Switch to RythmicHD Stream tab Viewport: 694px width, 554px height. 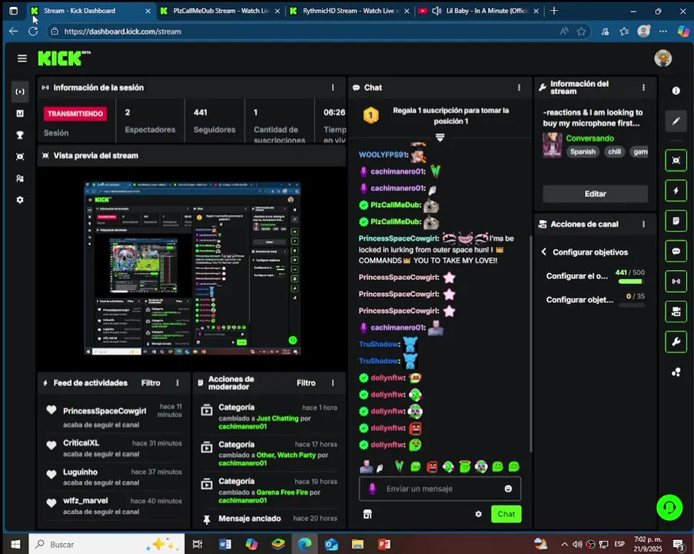350,11
